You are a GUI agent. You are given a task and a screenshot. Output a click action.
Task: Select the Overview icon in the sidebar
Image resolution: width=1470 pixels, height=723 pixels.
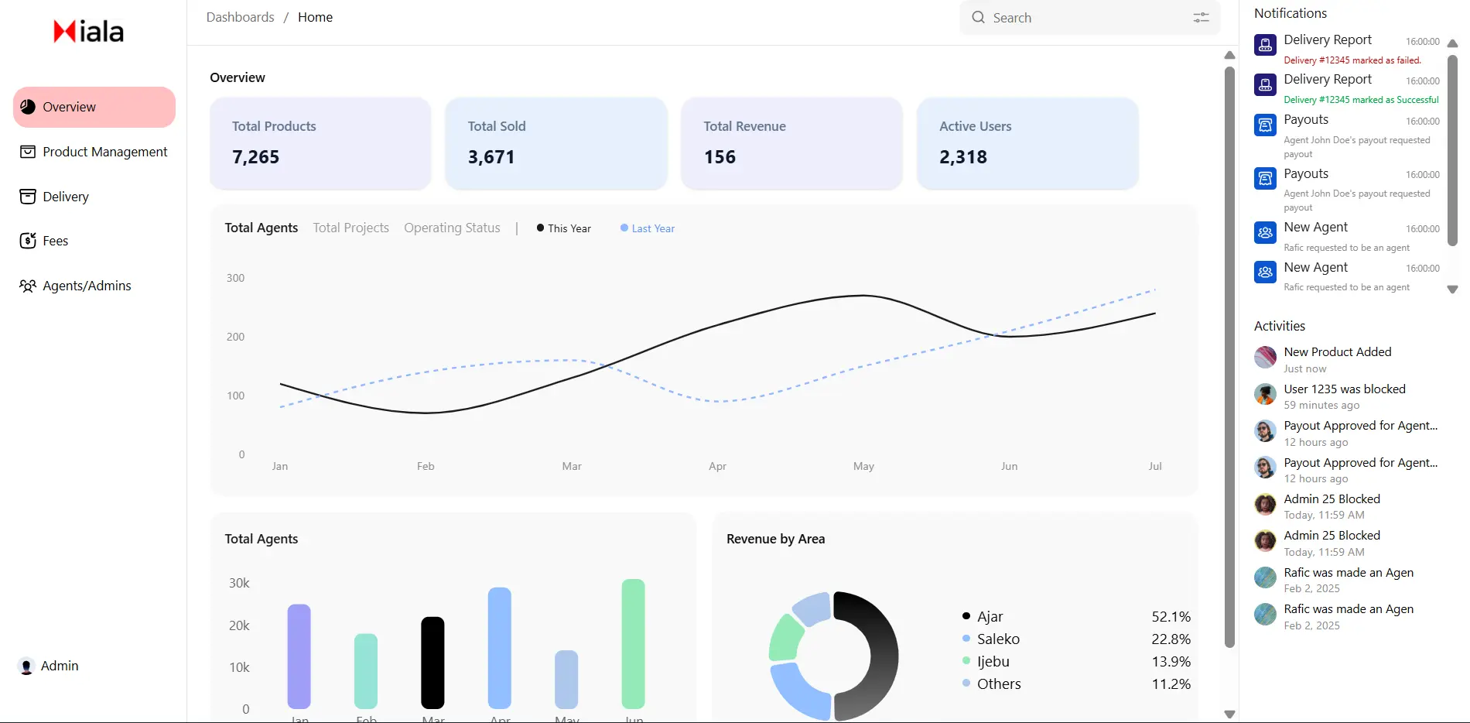[27, 107]
